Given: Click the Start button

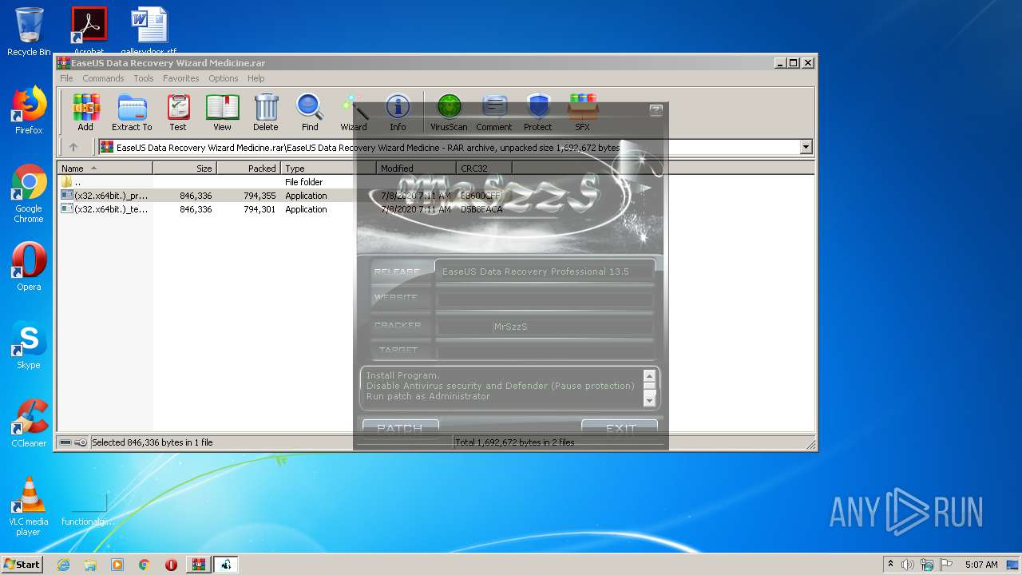Looking at the screenshot, I should click(x=22, y=565).
